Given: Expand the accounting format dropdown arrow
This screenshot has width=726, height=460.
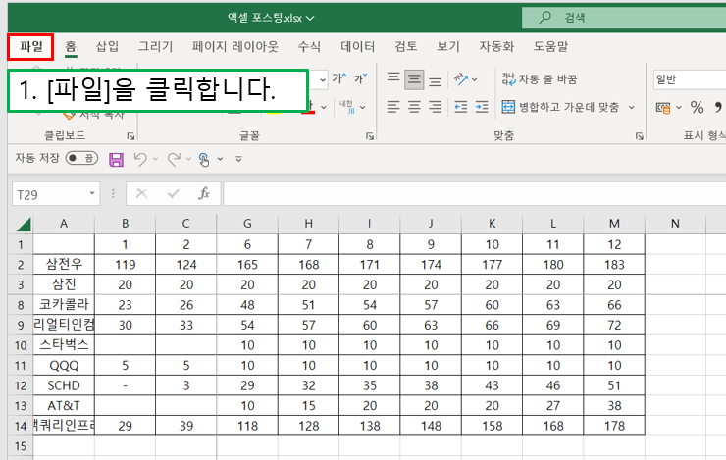Looking at the screenshot, I should pyautogui.click(x=679, y=107).
